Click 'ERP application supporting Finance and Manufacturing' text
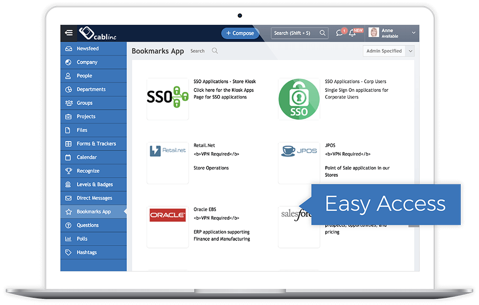The image size is (479, 305). [x=222, y=236]
